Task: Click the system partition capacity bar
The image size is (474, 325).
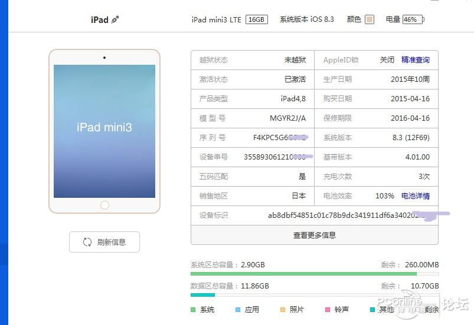Action: [x=315, y=274]
